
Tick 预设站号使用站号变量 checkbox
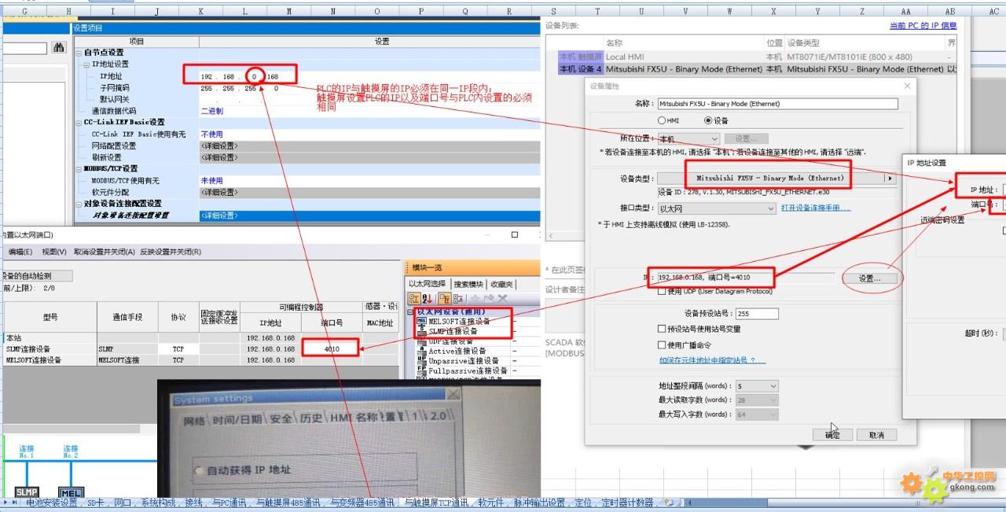(662, 329)
